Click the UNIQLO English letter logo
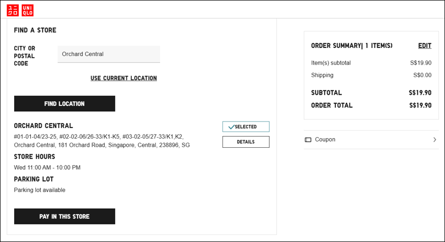 pyautogui.click(x=27, y=10)
